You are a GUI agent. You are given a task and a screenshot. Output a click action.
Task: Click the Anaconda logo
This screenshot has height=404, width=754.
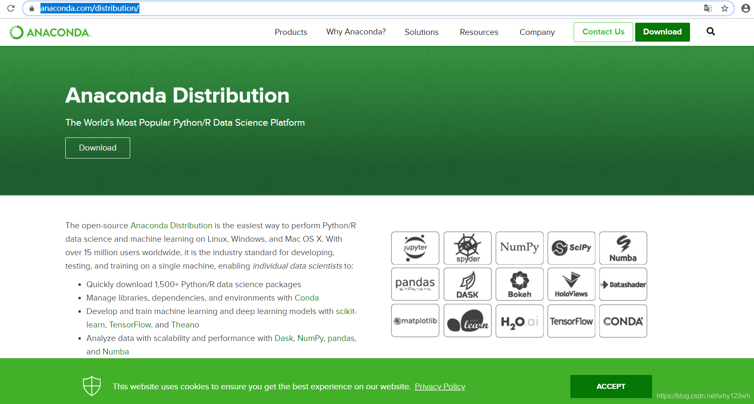pyautogui.click(x=50, y=32)
